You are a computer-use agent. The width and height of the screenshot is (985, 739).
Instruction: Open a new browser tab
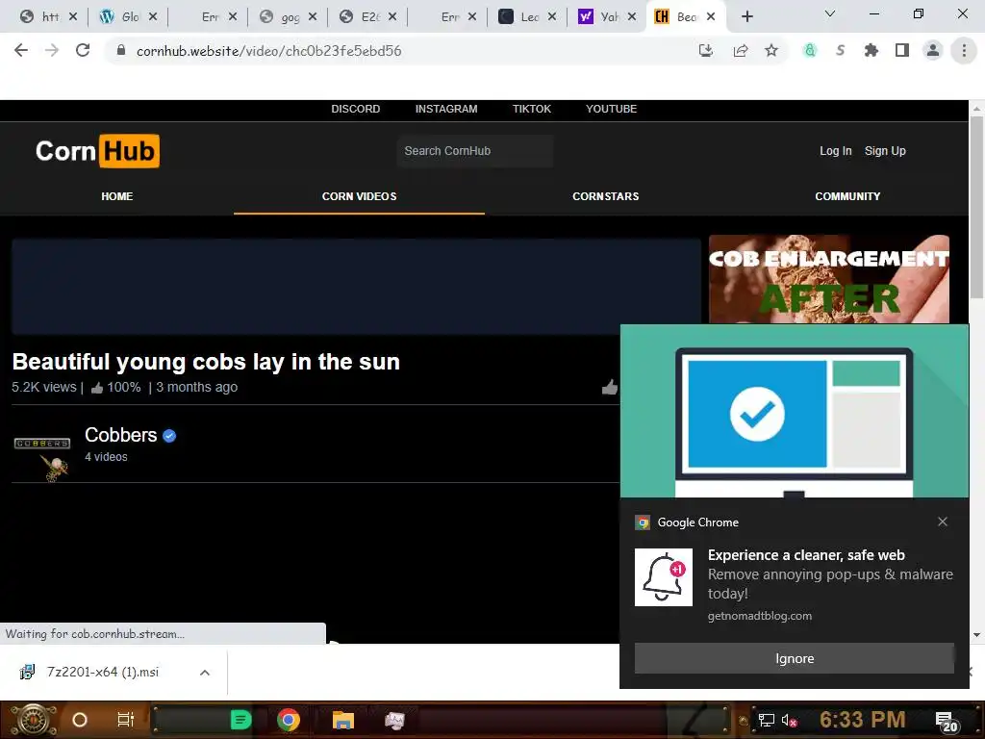click(746, 16)
